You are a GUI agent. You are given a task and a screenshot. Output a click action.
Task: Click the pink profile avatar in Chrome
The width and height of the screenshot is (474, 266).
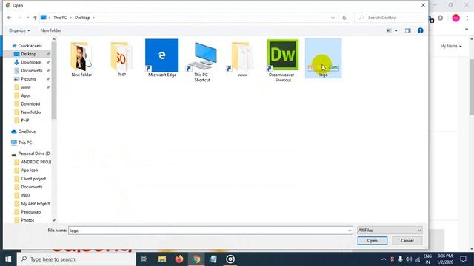(456, 18)
